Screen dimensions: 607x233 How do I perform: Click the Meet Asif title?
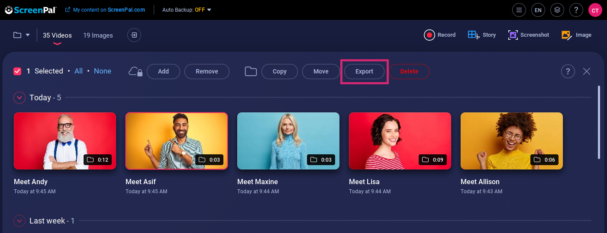point(141,182)
